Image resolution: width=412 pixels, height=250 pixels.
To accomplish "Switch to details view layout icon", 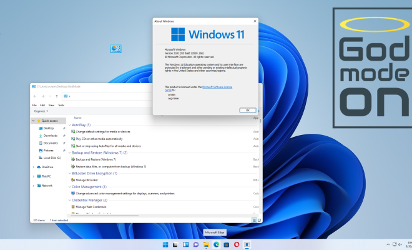I will point(254,220).
